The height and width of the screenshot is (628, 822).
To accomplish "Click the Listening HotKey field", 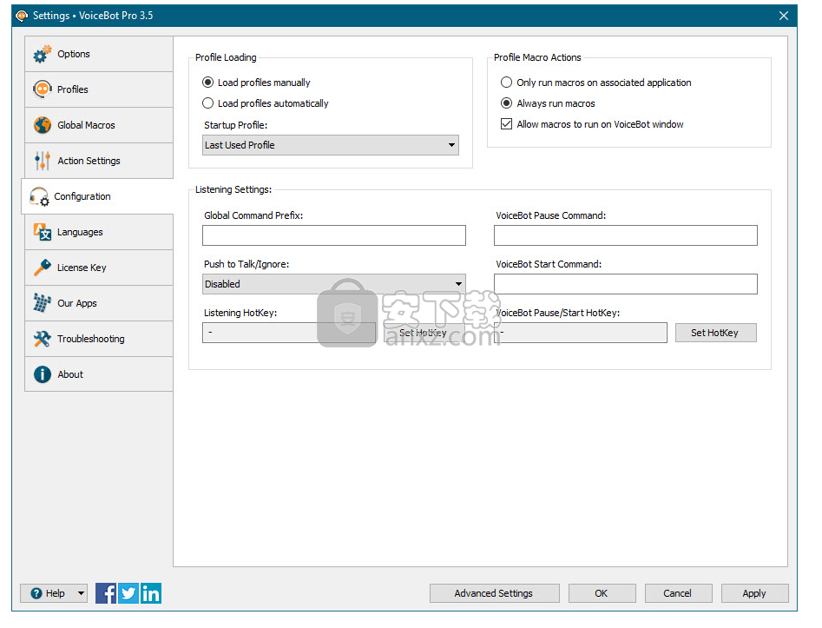I will 289,333.
